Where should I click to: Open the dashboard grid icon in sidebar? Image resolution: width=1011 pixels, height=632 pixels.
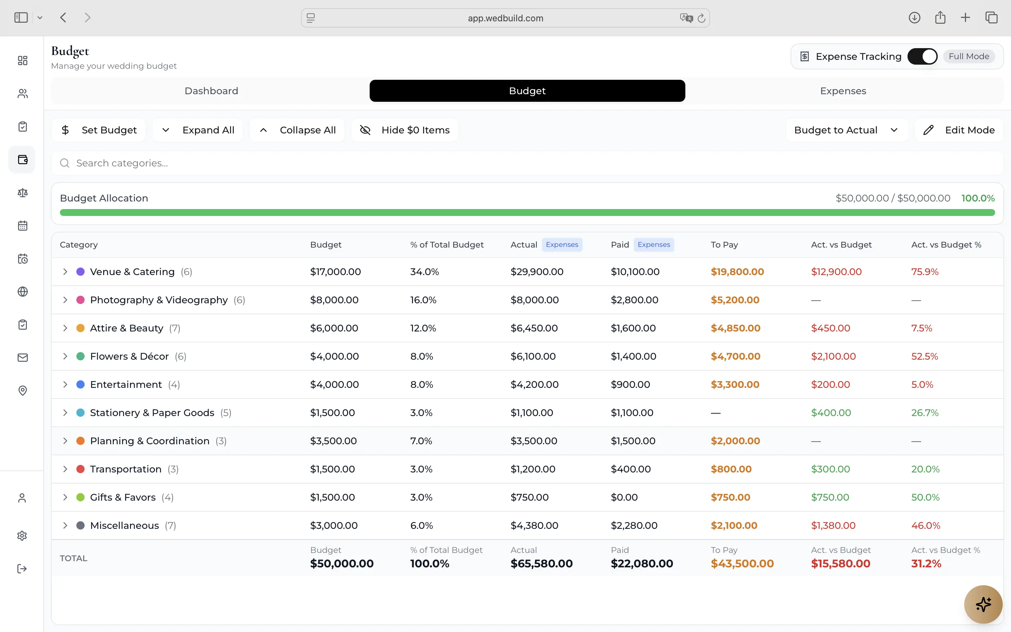tap(23, 61)
